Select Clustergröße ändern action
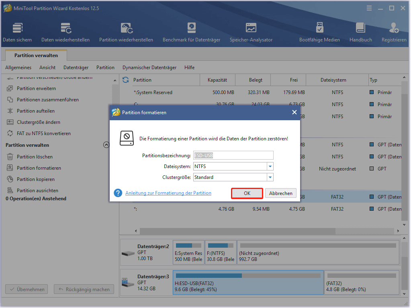The image size is (411, 308). [38, 122]
